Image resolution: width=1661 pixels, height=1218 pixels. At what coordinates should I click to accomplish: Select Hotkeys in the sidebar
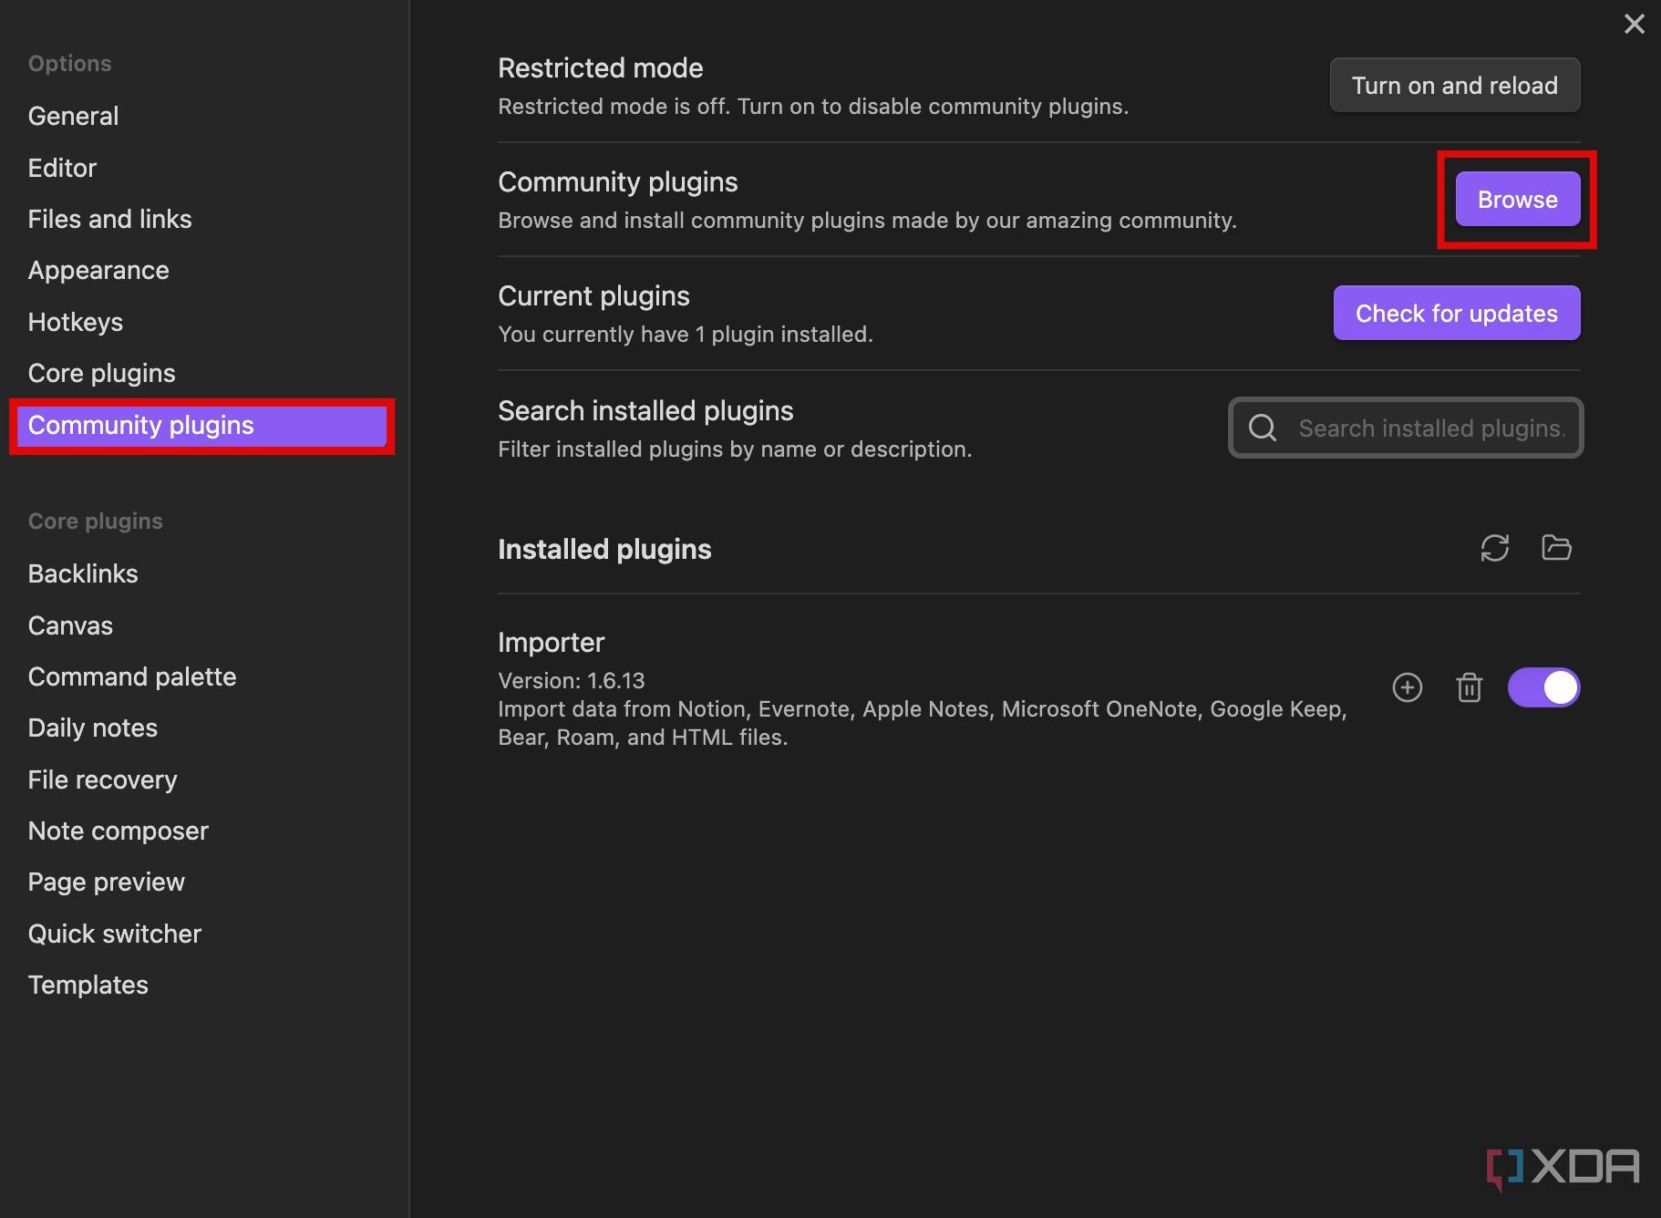point(75,322)
